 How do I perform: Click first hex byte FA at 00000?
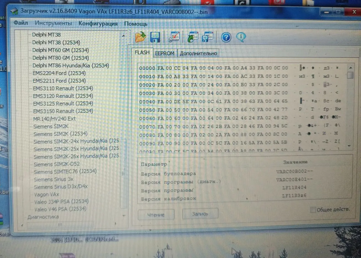(161, 68)
